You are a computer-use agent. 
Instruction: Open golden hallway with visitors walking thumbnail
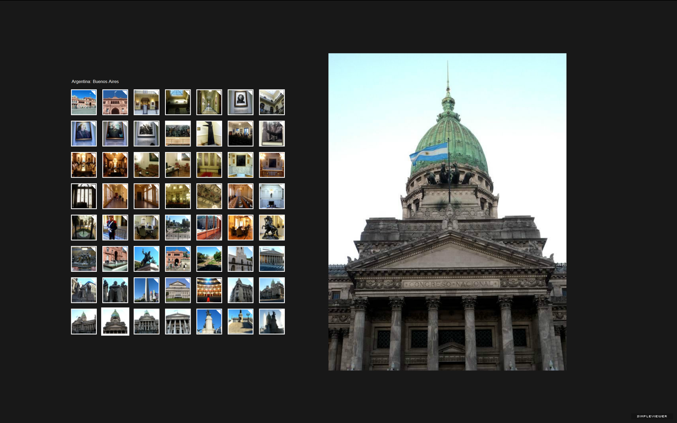click(x=115, y=196)
